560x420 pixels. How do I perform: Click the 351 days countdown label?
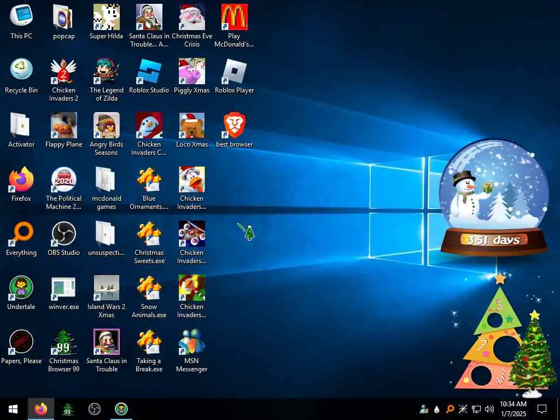[494, 240]
